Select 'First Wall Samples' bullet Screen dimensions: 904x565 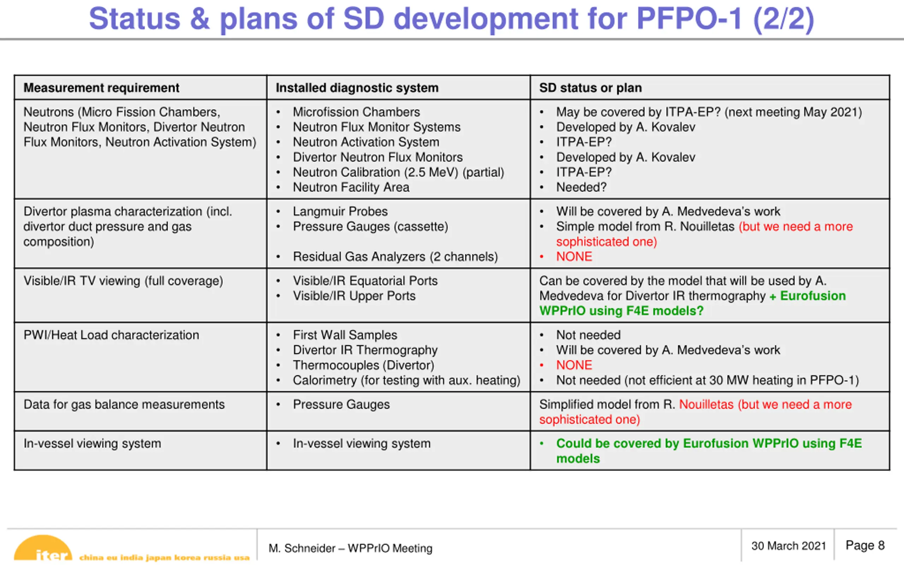pyautogui.click(x=345, y=335)
